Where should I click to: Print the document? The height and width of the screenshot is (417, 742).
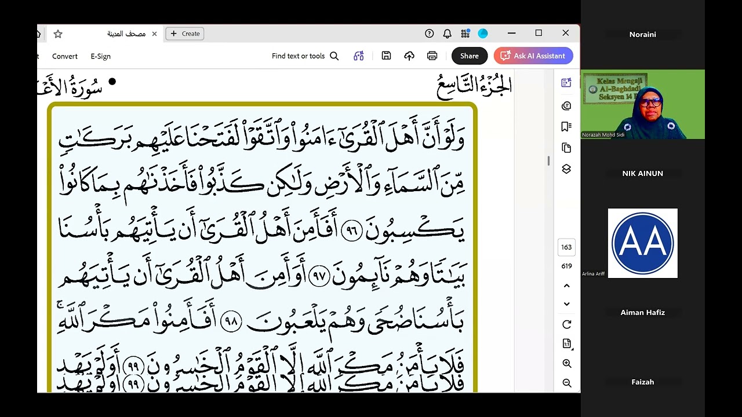[x=432, y=56]
